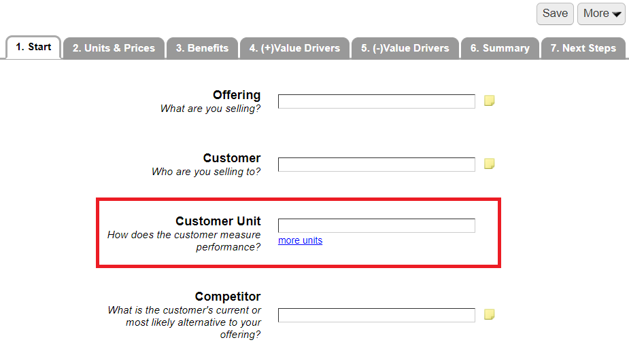Viewport: 629px width, 357px height.
Task: Select the 'Offering' label text
Action: coord(237,95)
